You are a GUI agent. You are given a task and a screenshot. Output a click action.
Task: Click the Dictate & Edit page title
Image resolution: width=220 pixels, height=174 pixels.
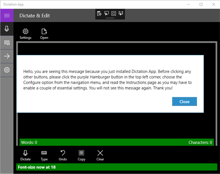pos(35,15)
